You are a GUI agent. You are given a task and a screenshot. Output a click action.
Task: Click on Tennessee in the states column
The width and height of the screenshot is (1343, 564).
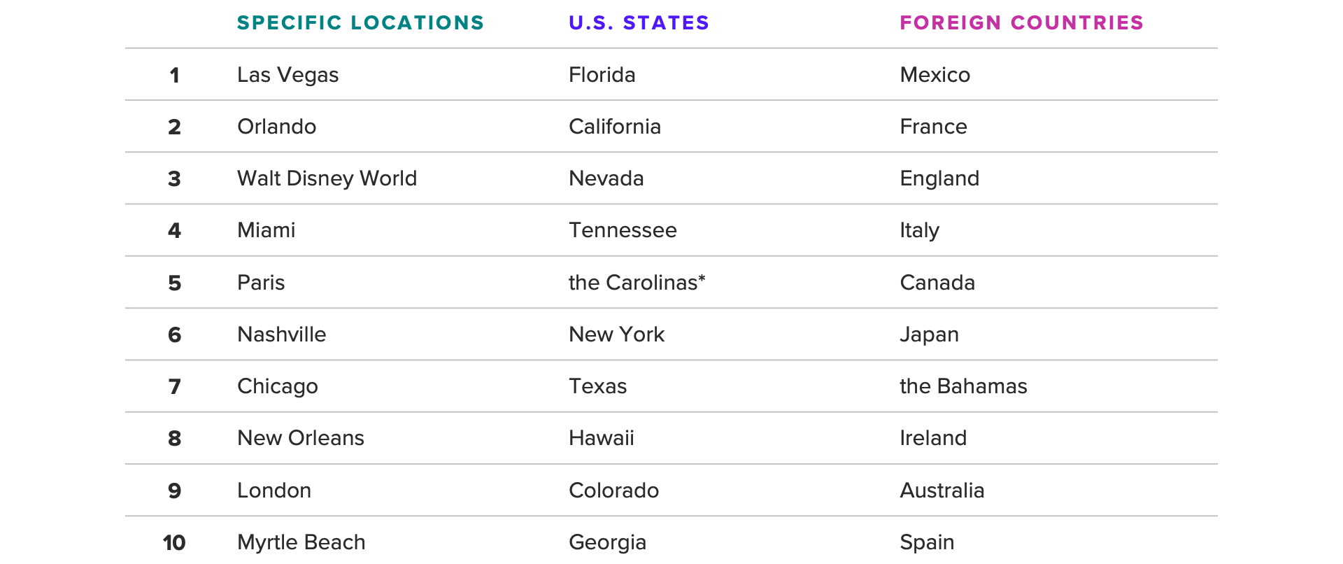point(623,230)
